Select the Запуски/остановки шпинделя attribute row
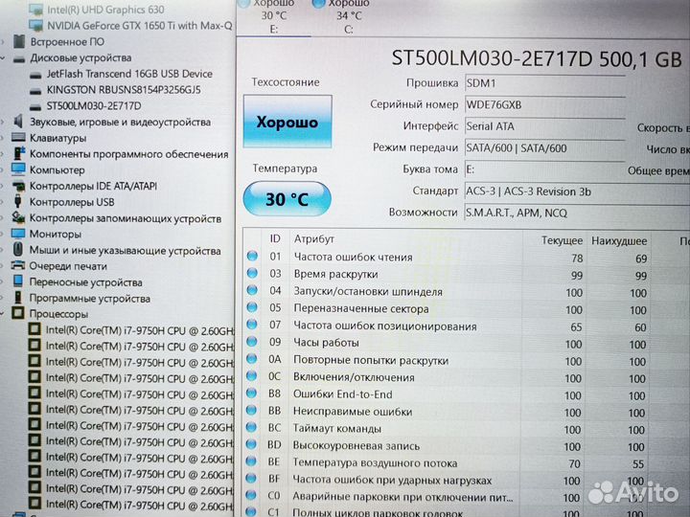 pyautogui.click(x=467, y=292)
